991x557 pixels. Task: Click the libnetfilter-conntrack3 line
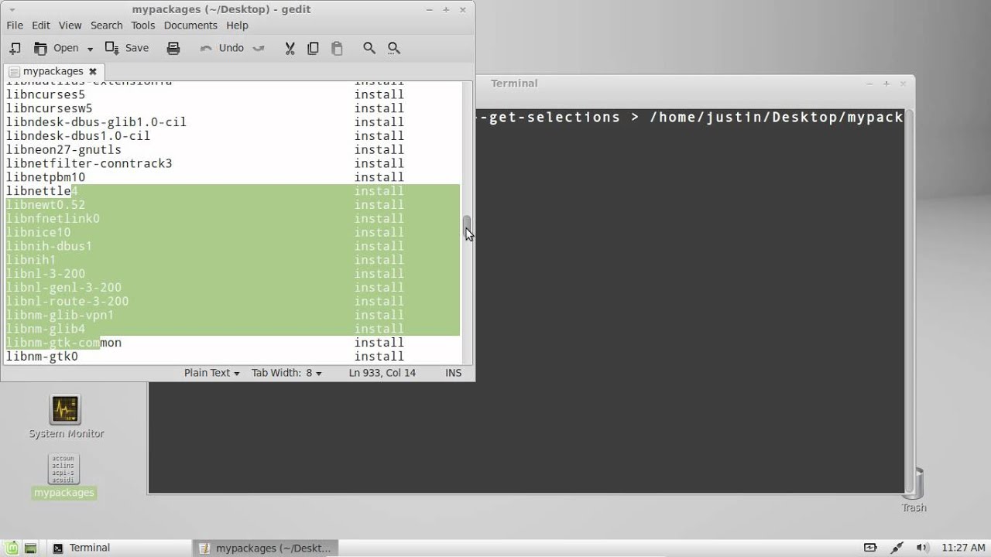click(232, 164)
